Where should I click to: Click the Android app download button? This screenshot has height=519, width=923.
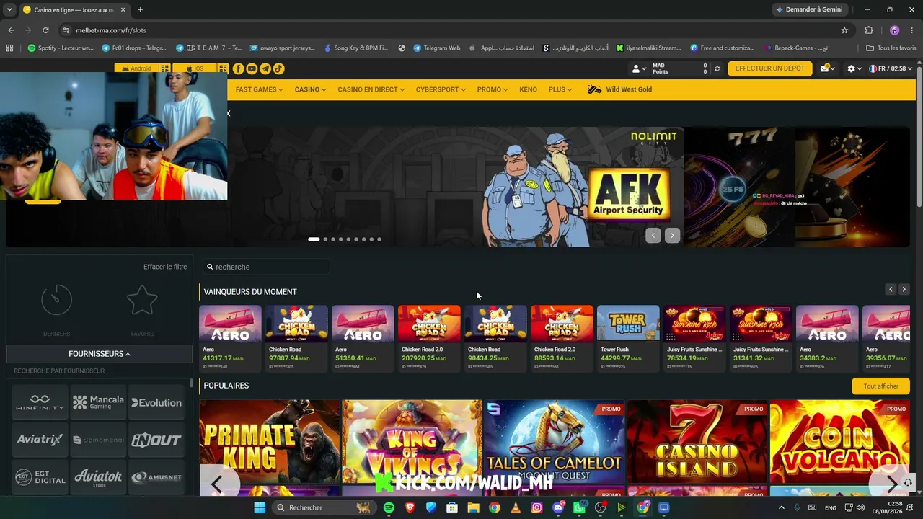pos(136,68)
